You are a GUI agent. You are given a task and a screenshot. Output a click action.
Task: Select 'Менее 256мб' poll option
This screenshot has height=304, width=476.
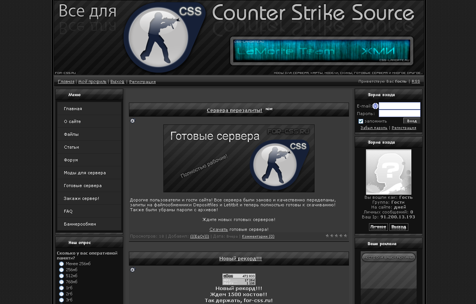point(61,264)
